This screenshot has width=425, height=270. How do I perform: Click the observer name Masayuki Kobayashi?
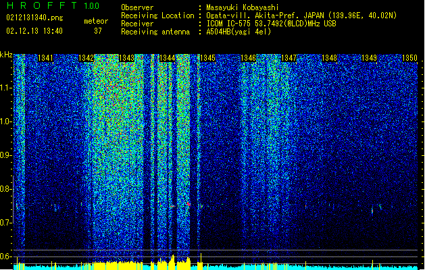point(243,7)
